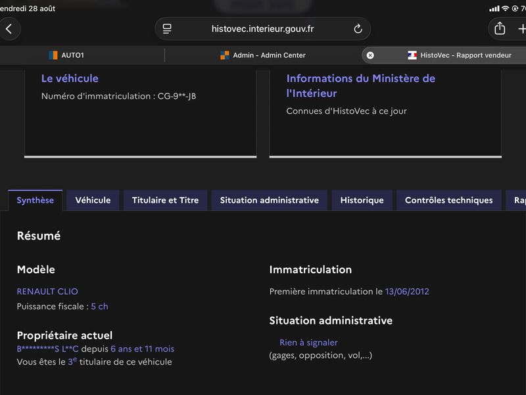Reload the histovec page
This screenshot has height=395, width=526.
(358, 29)
